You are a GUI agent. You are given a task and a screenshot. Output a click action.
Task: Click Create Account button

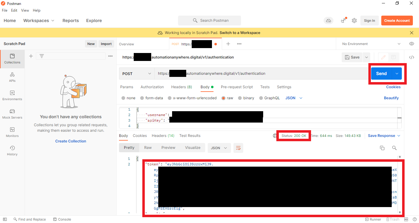(x=397, y=21)
